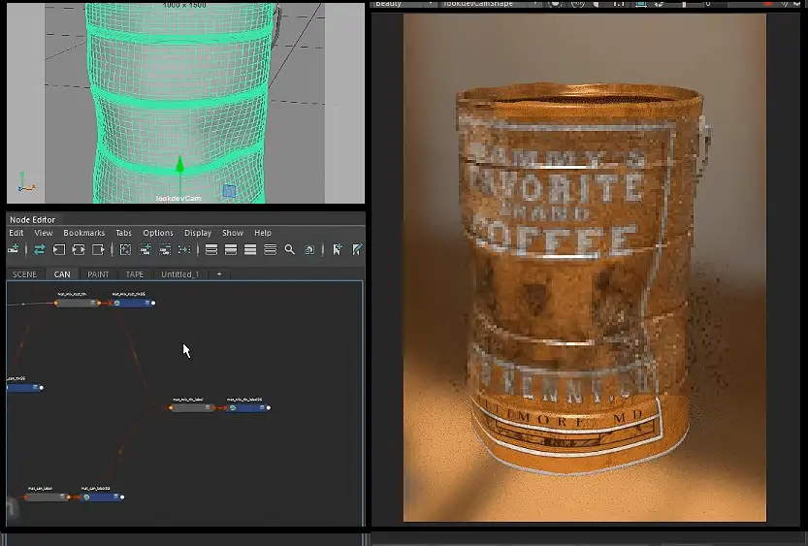Click the clear graph icon
Viewport: 808px width, 546px height.
(125, 250)
